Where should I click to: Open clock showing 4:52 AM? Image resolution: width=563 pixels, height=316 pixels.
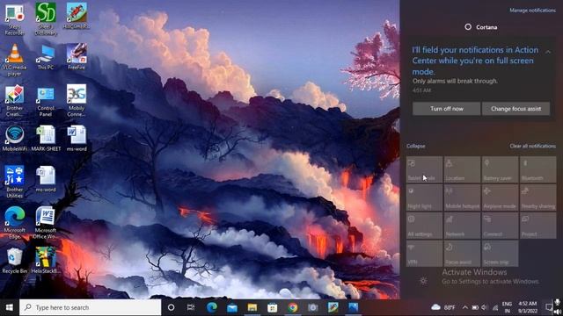pyautogui.click(x=528, y=307)
